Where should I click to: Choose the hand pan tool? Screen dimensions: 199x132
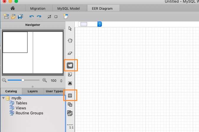tap(70, 41)
